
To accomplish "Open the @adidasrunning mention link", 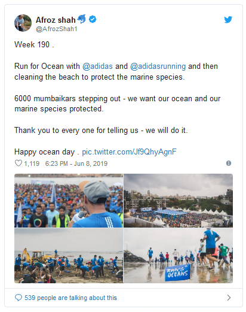I will [158, 66].
